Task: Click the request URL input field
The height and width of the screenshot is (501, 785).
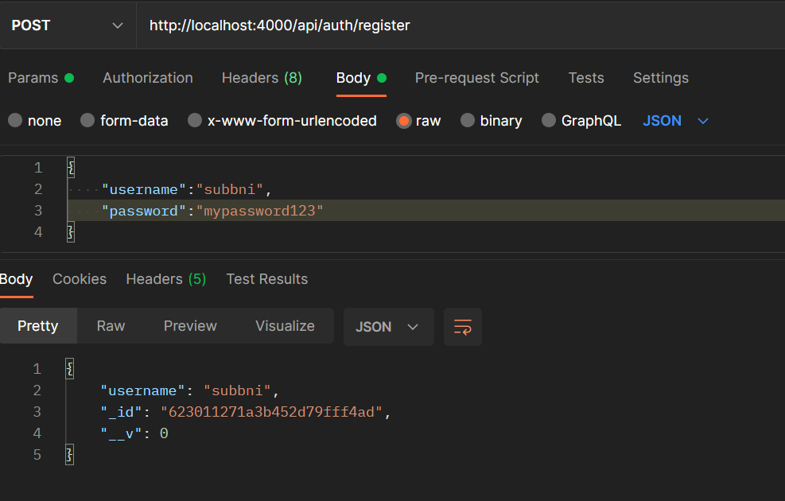Action: 461,25
